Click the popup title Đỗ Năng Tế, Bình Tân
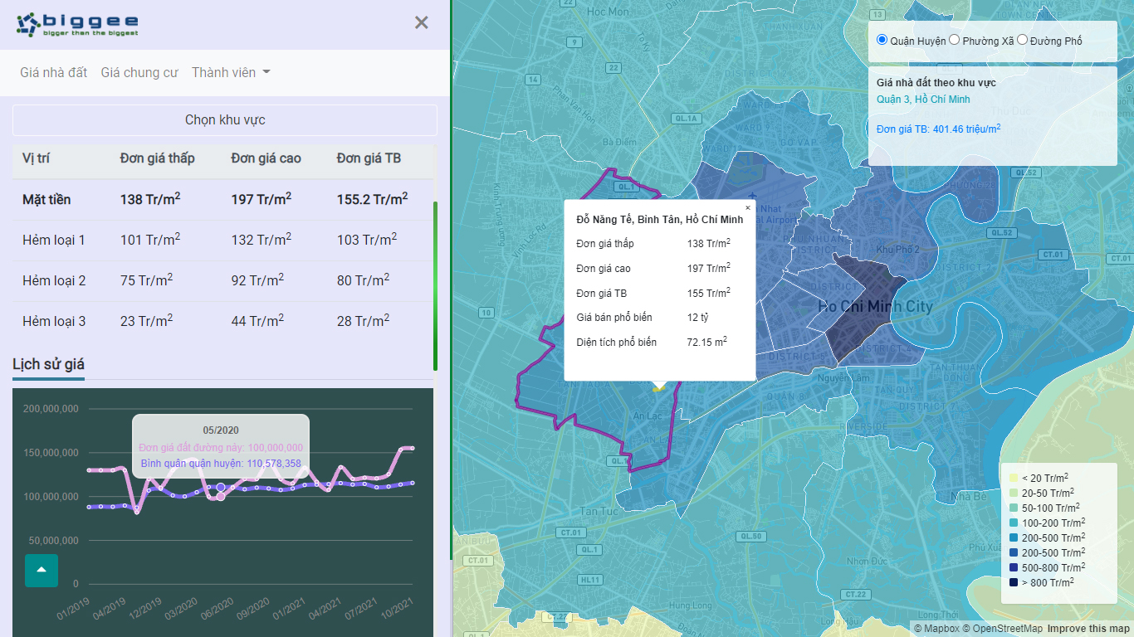1134x637 pixels. pos(659,220)
